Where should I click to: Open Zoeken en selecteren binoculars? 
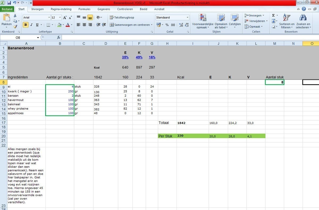303,21
